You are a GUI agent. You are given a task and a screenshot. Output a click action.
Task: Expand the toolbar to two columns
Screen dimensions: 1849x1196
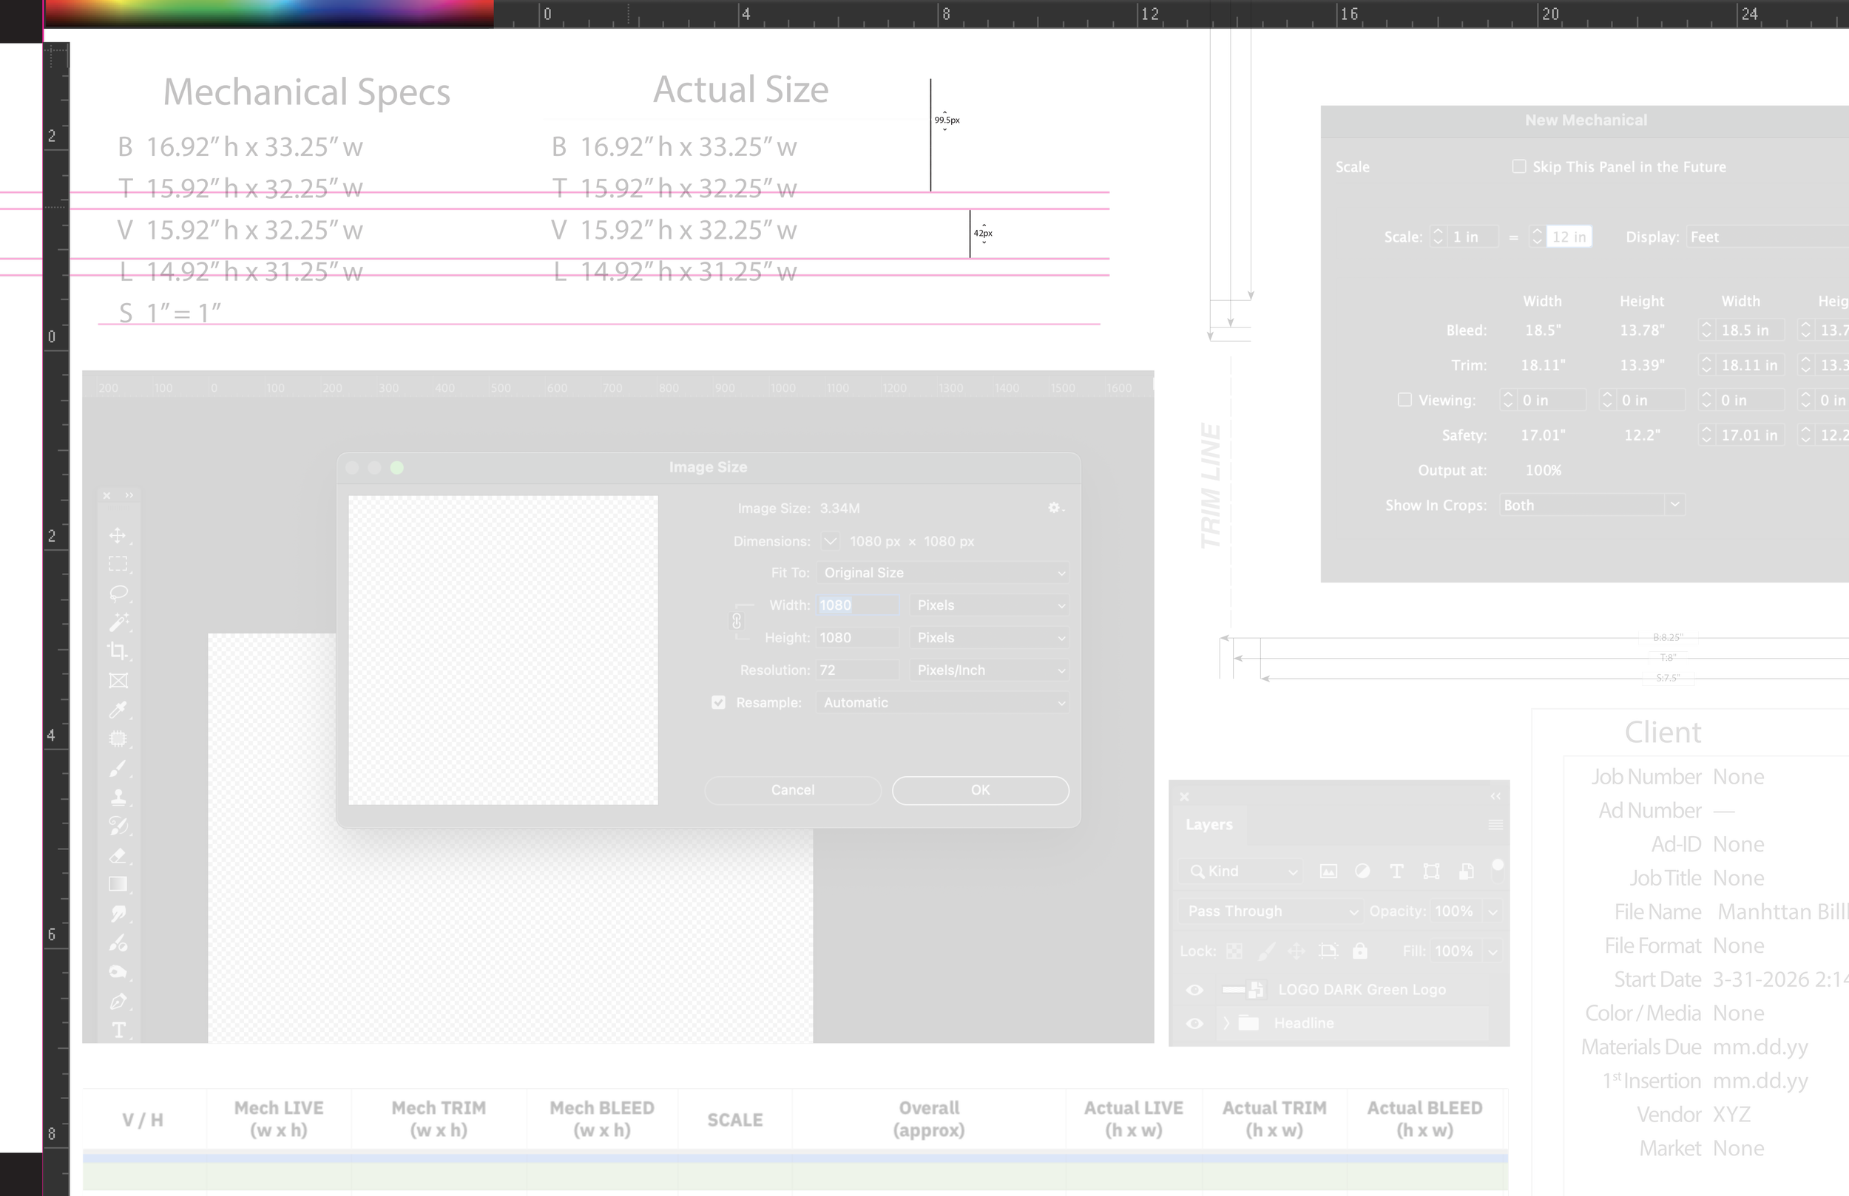tap(129, 495)
